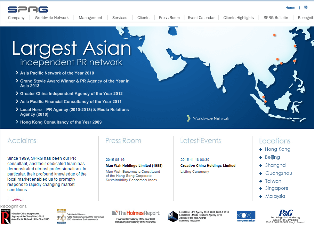
Task: Open the Management menu
Action: [90, 18]
